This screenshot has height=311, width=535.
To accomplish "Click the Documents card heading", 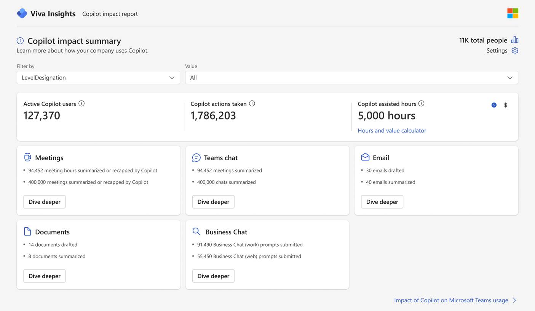I will point(52,232).
